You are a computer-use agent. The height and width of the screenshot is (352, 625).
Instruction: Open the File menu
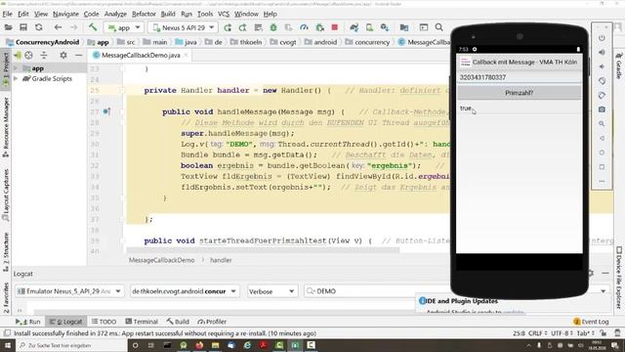pyautogui.click(x=8, y=14)
